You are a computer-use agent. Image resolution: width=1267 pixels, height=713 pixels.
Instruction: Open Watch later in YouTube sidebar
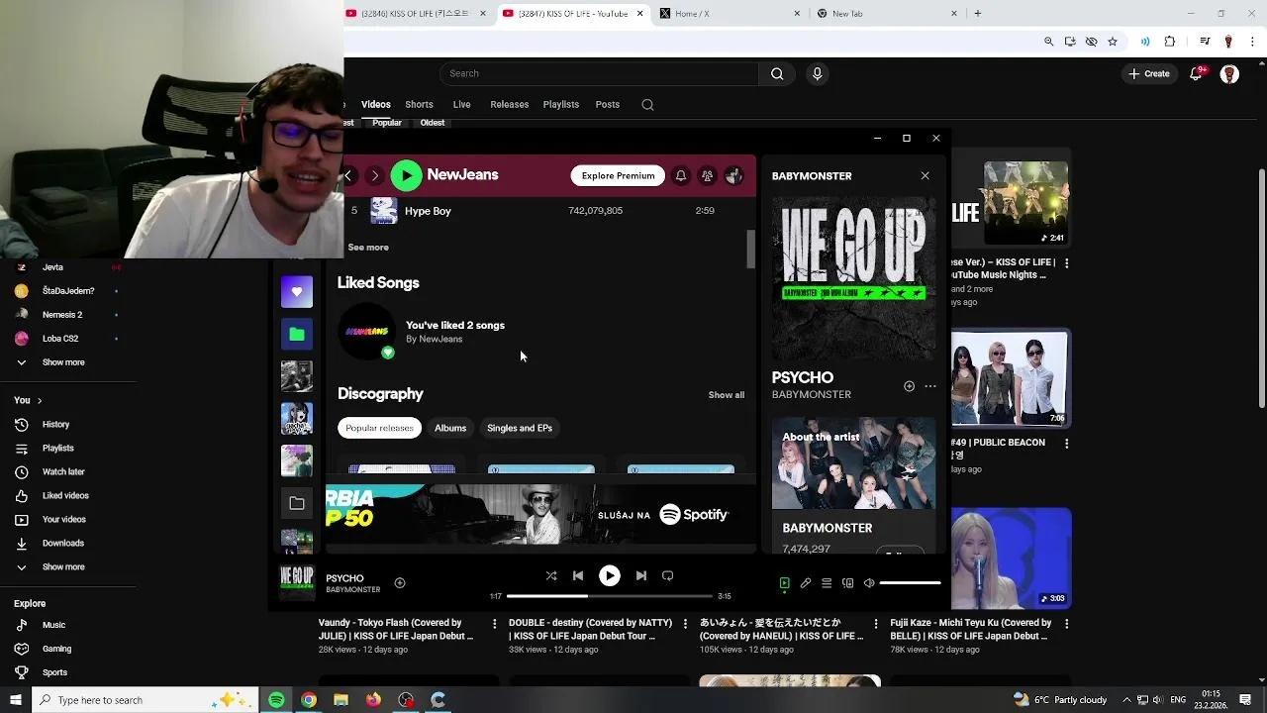tap(63, 472)
